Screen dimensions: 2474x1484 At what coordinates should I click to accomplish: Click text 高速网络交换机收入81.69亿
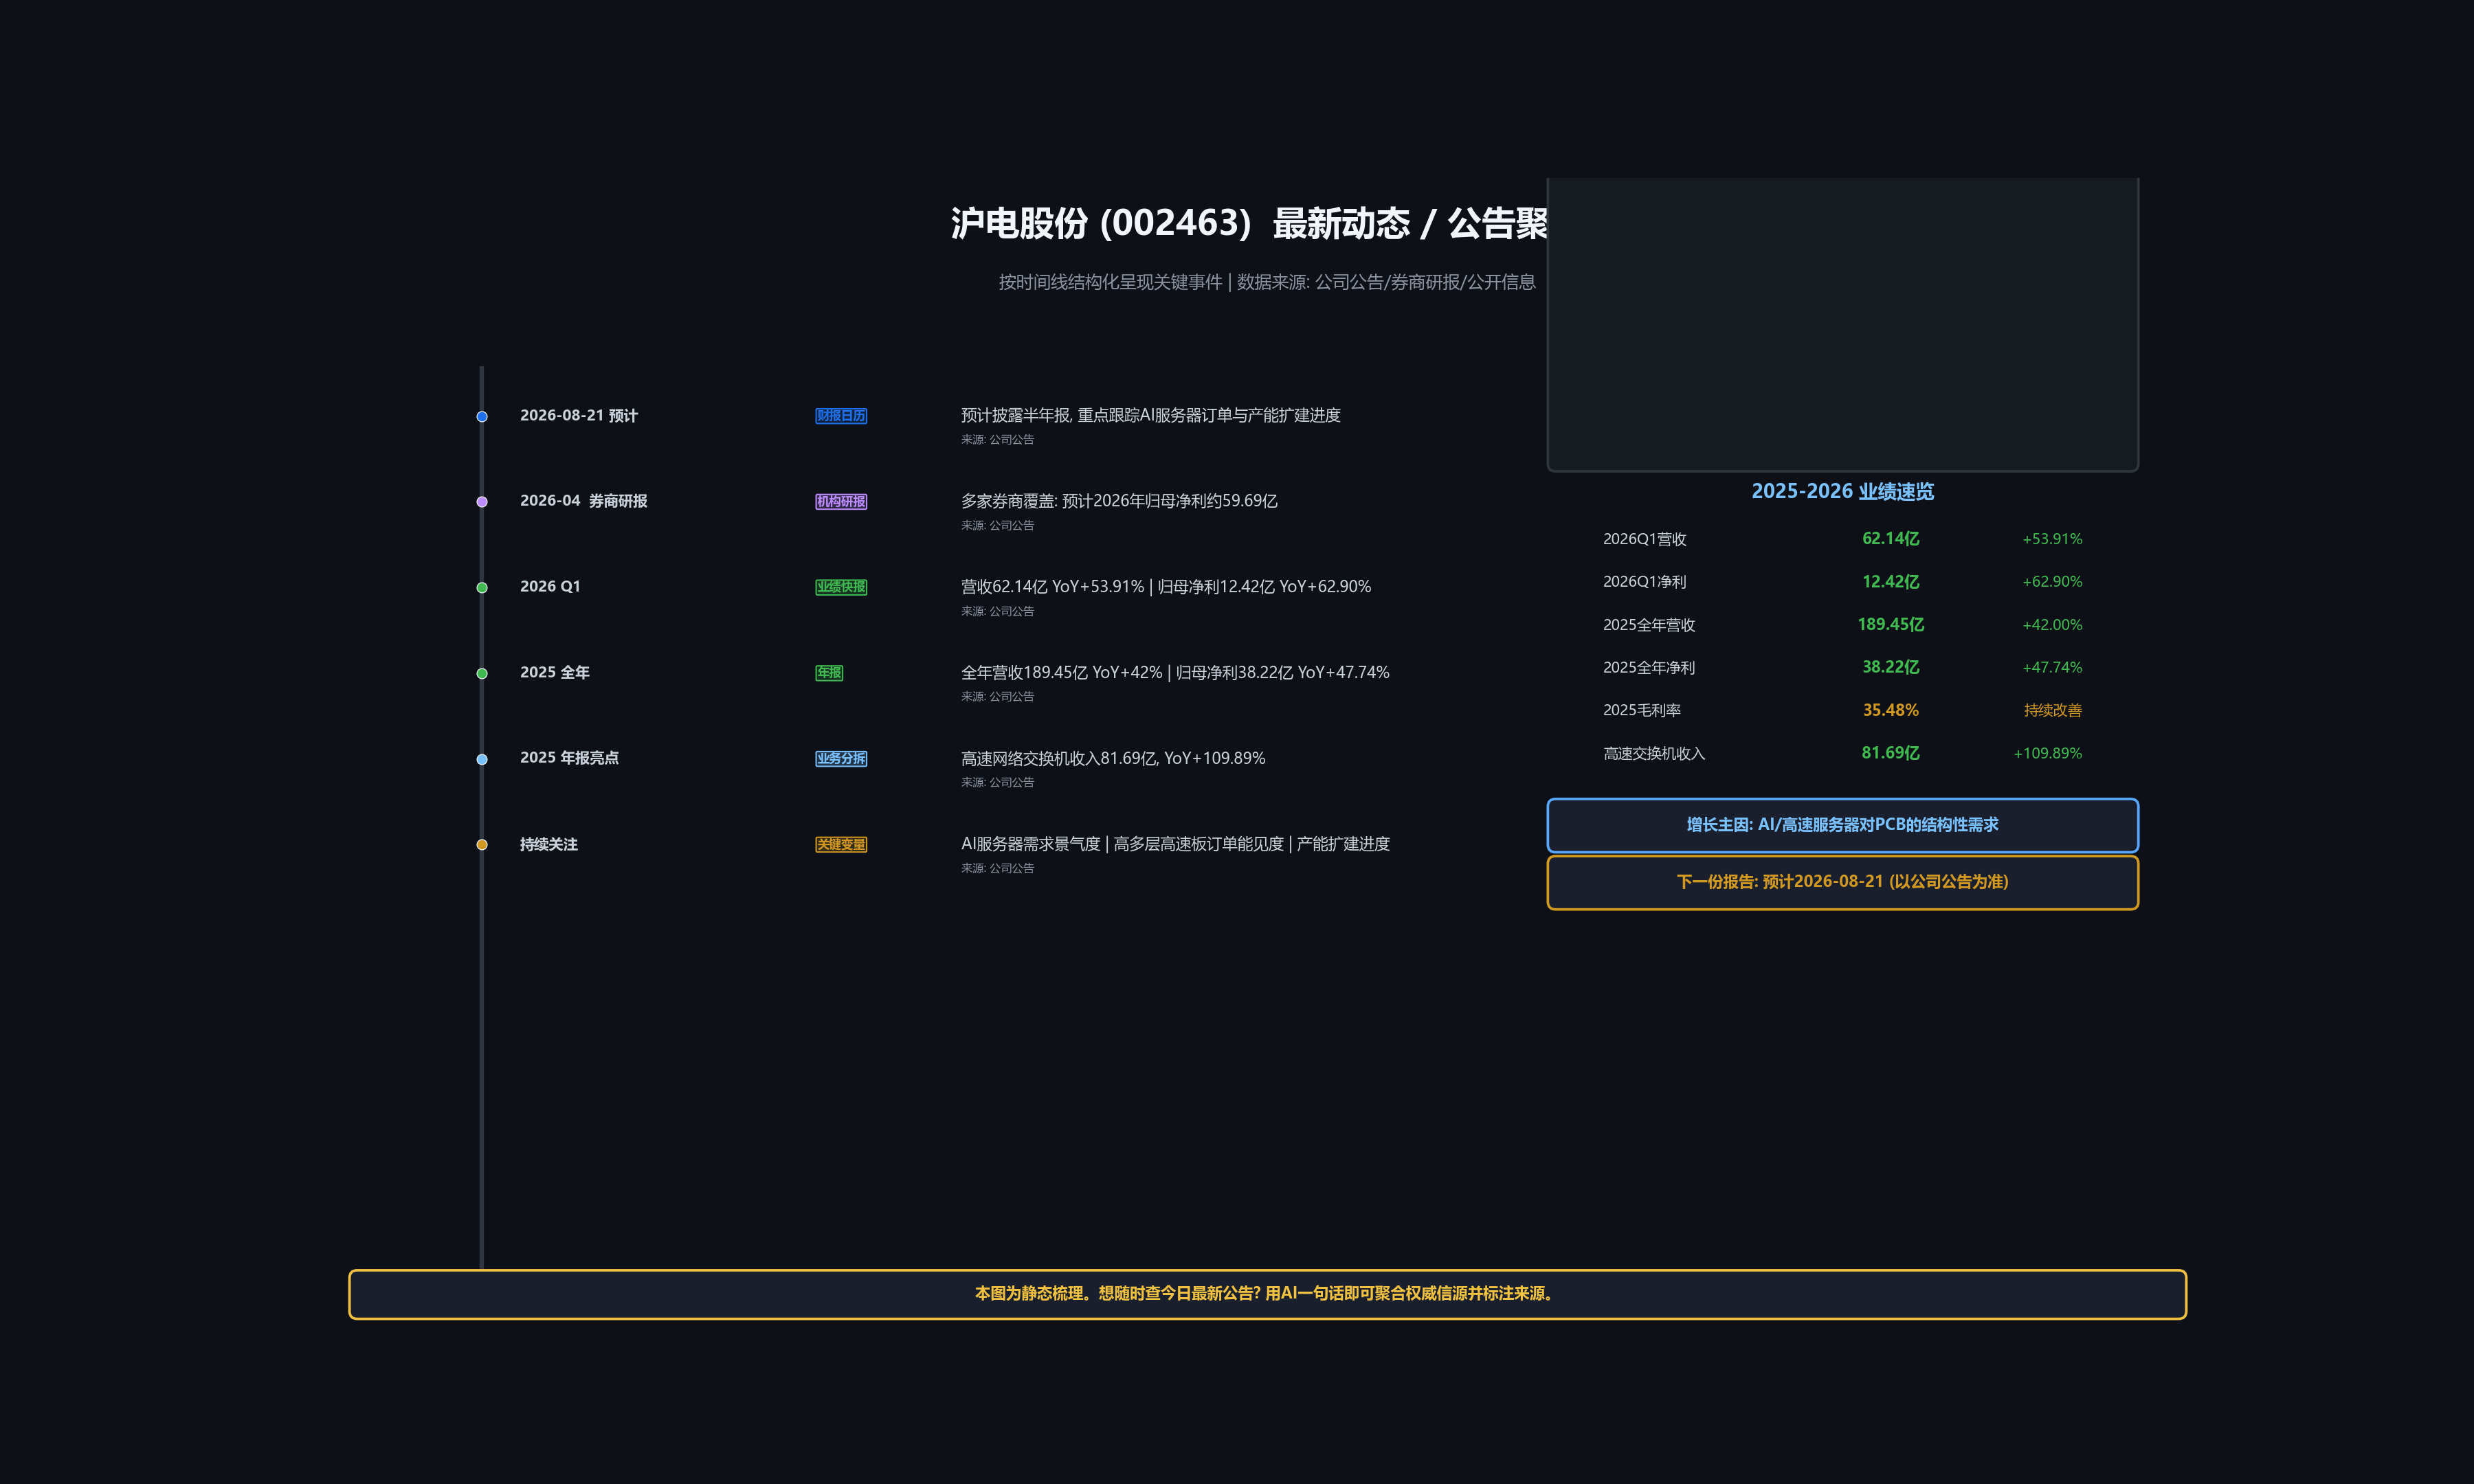coord(1113,759)
